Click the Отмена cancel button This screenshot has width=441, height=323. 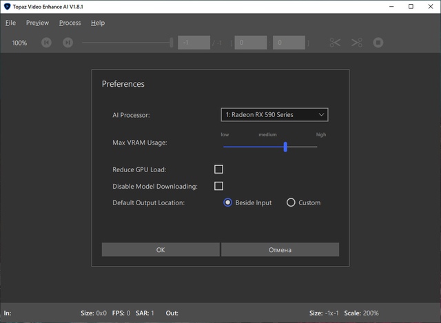pyautogui.click(x=280, y=249)
